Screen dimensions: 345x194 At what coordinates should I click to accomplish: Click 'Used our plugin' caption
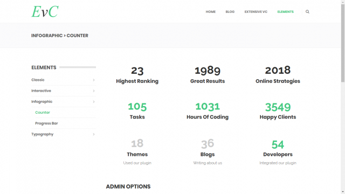point(137,163)
